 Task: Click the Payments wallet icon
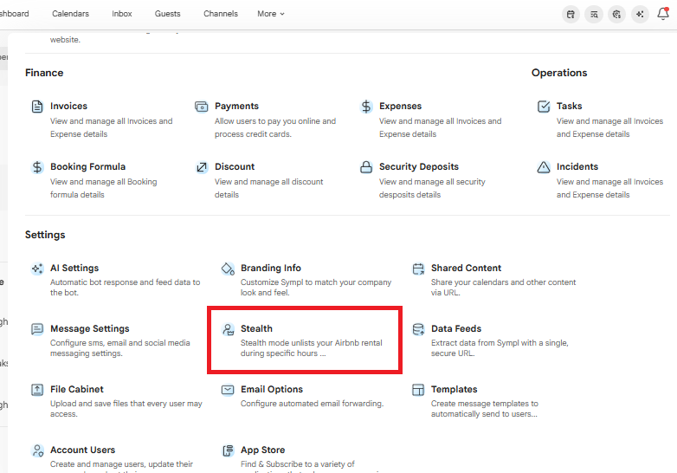tap(201, 107)
